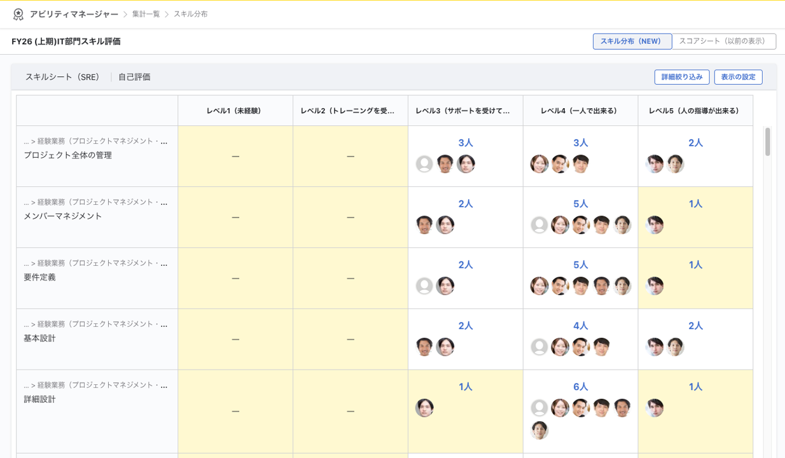The height and width of the screenshot is (458, 785).
Task: Click first avatar in 要件定義 level 4
Action: [539, 286]
